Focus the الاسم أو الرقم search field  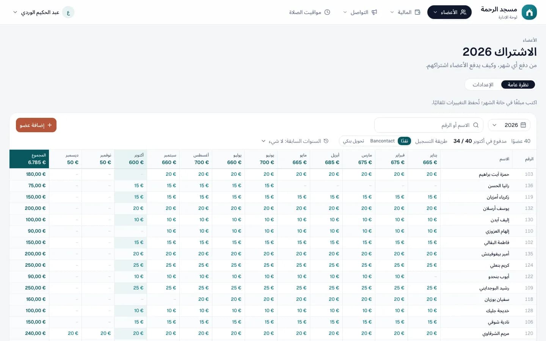pyautogui.click(x=428, y=125)
